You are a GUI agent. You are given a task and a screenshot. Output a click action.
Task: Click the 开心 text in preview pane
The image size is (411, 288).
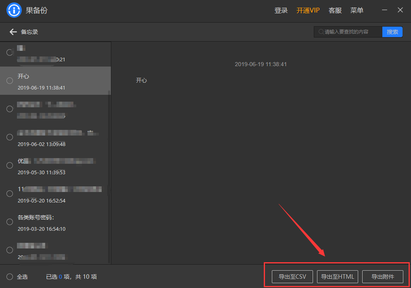(x=141, y=80)
